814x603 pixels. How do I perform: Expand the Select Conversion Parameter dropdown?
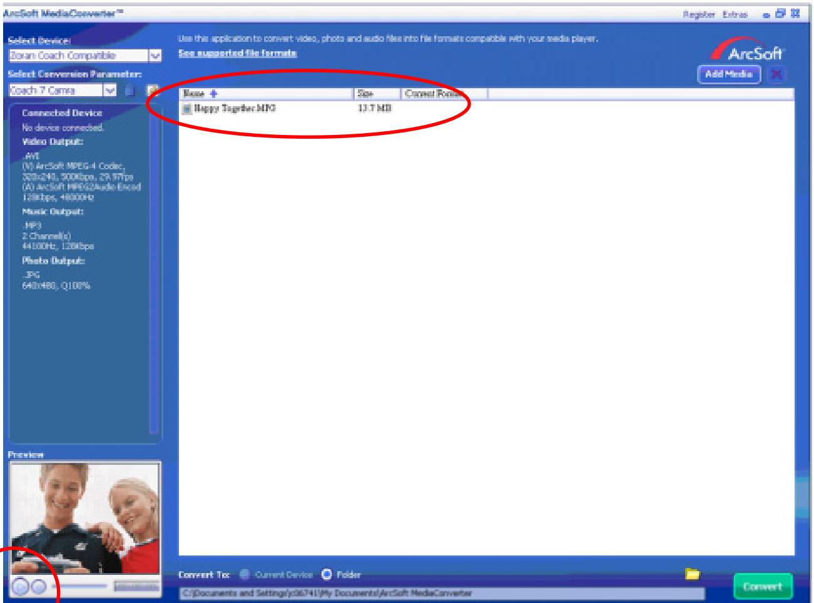[110, 91]
